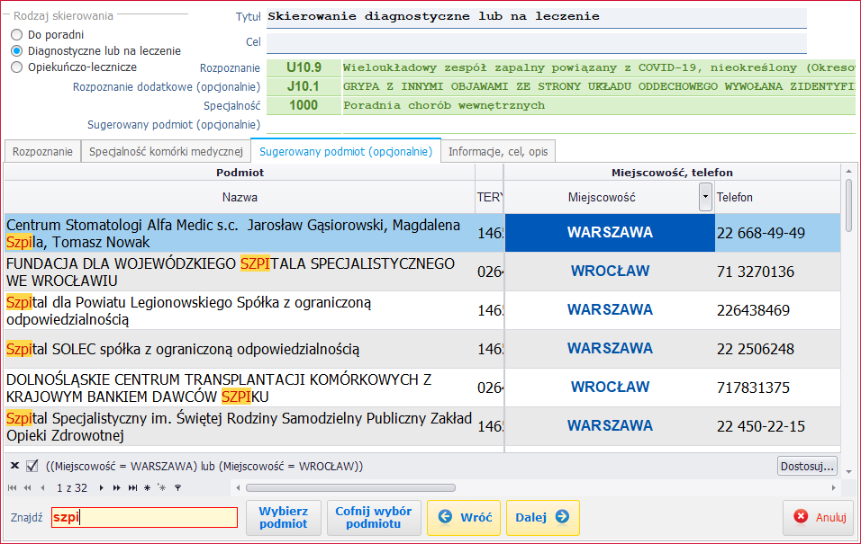Go to next record arrow
The height and width of the screenshot is (544, 861).
click(x=101, y=488)
